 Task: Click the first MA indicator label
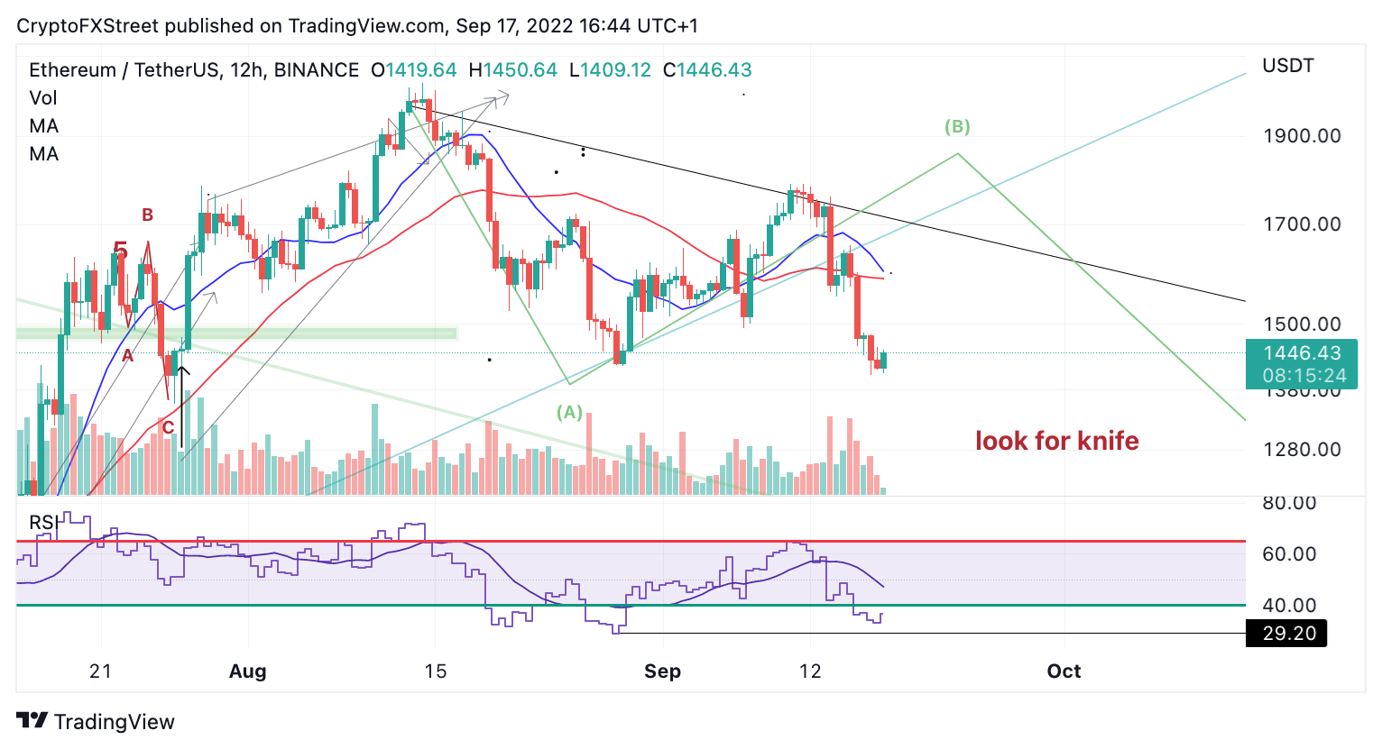[x=43, y=126]
